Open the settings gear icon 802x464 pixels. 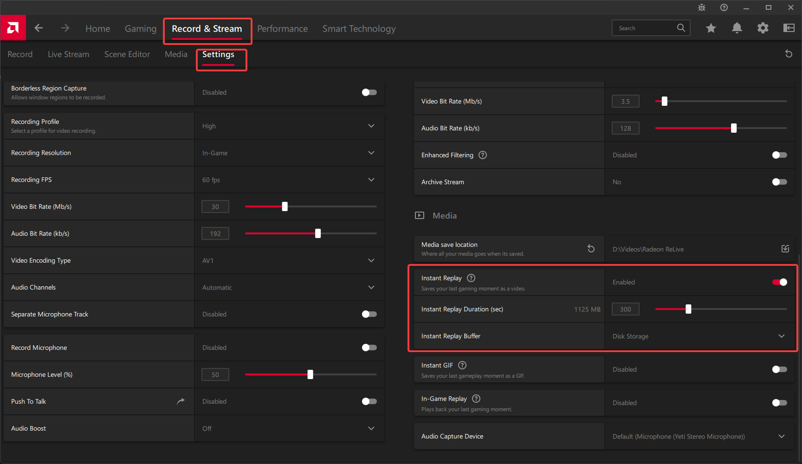pos(763,28)
